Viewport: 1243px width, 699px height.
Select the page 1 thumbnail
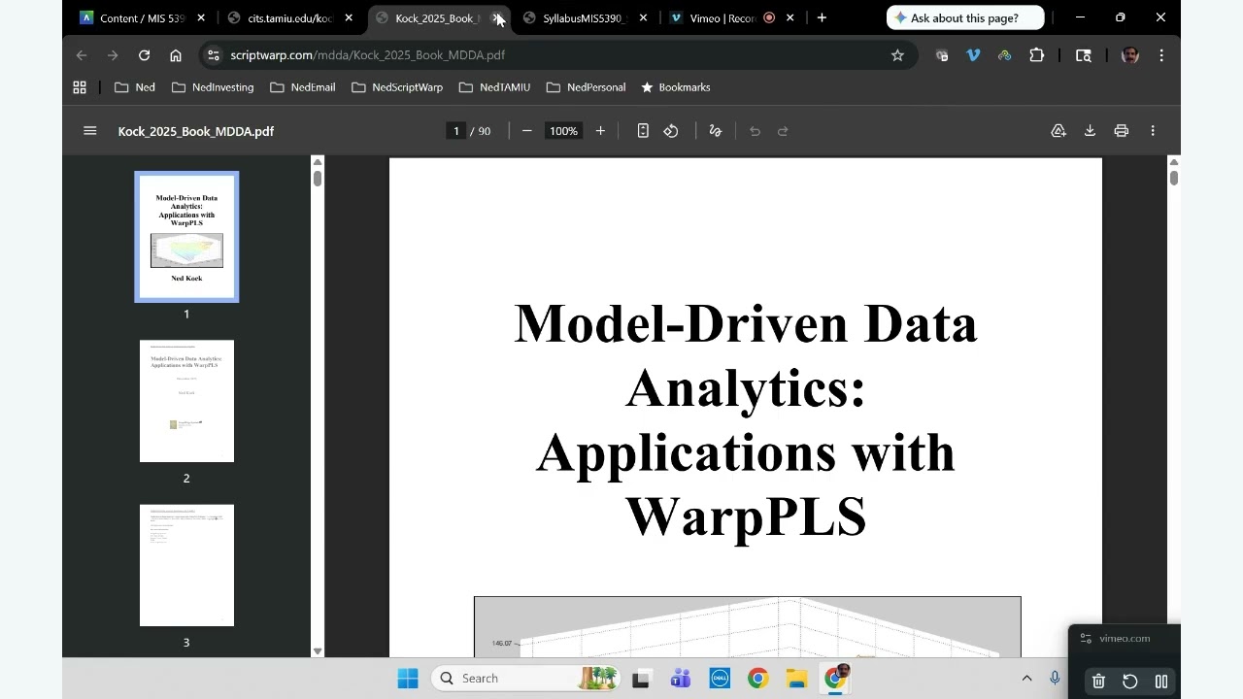186,237
